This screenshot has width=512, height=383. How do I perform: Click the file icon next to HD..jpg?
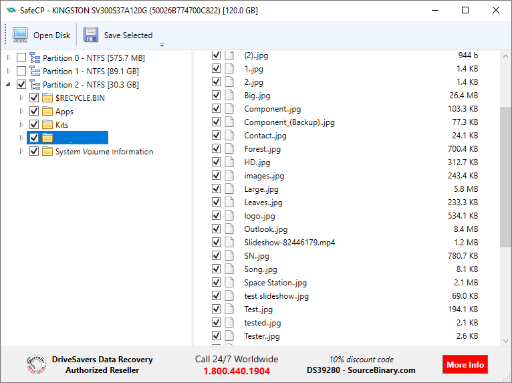pyautogui.click(x=229, y=162)
